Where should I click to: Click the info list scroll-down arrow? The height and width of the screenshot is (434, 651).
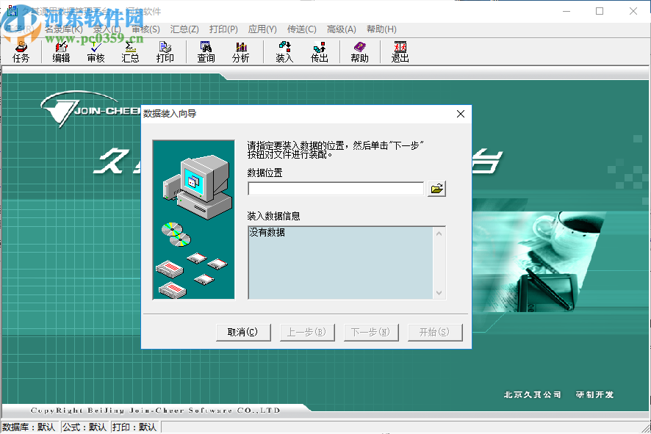coord(439,292)
